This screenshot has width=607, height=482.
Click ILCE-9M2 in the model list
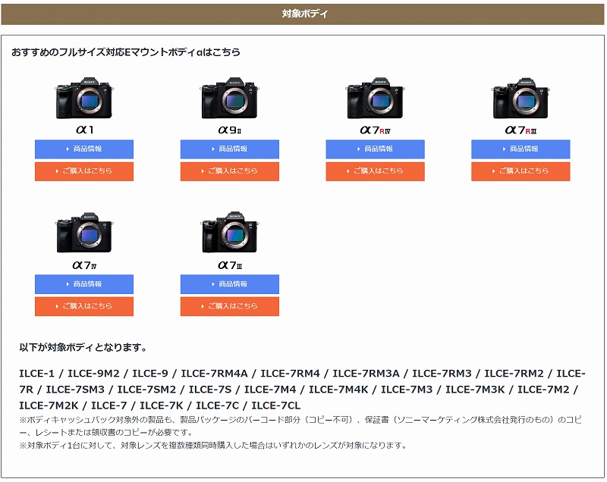pyautogui.click(x=93, y=374)
